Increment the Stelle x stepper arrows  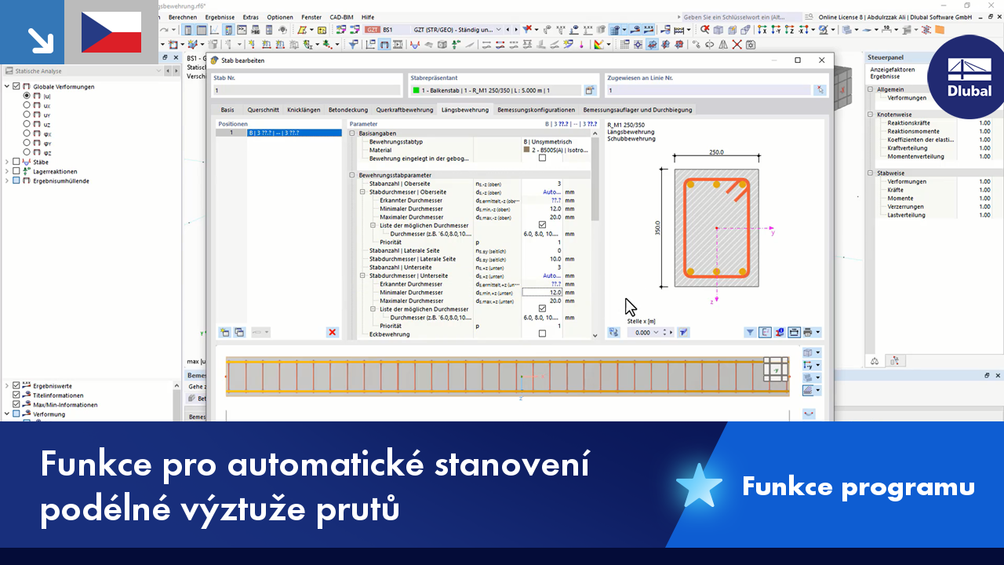pos(665,333)
